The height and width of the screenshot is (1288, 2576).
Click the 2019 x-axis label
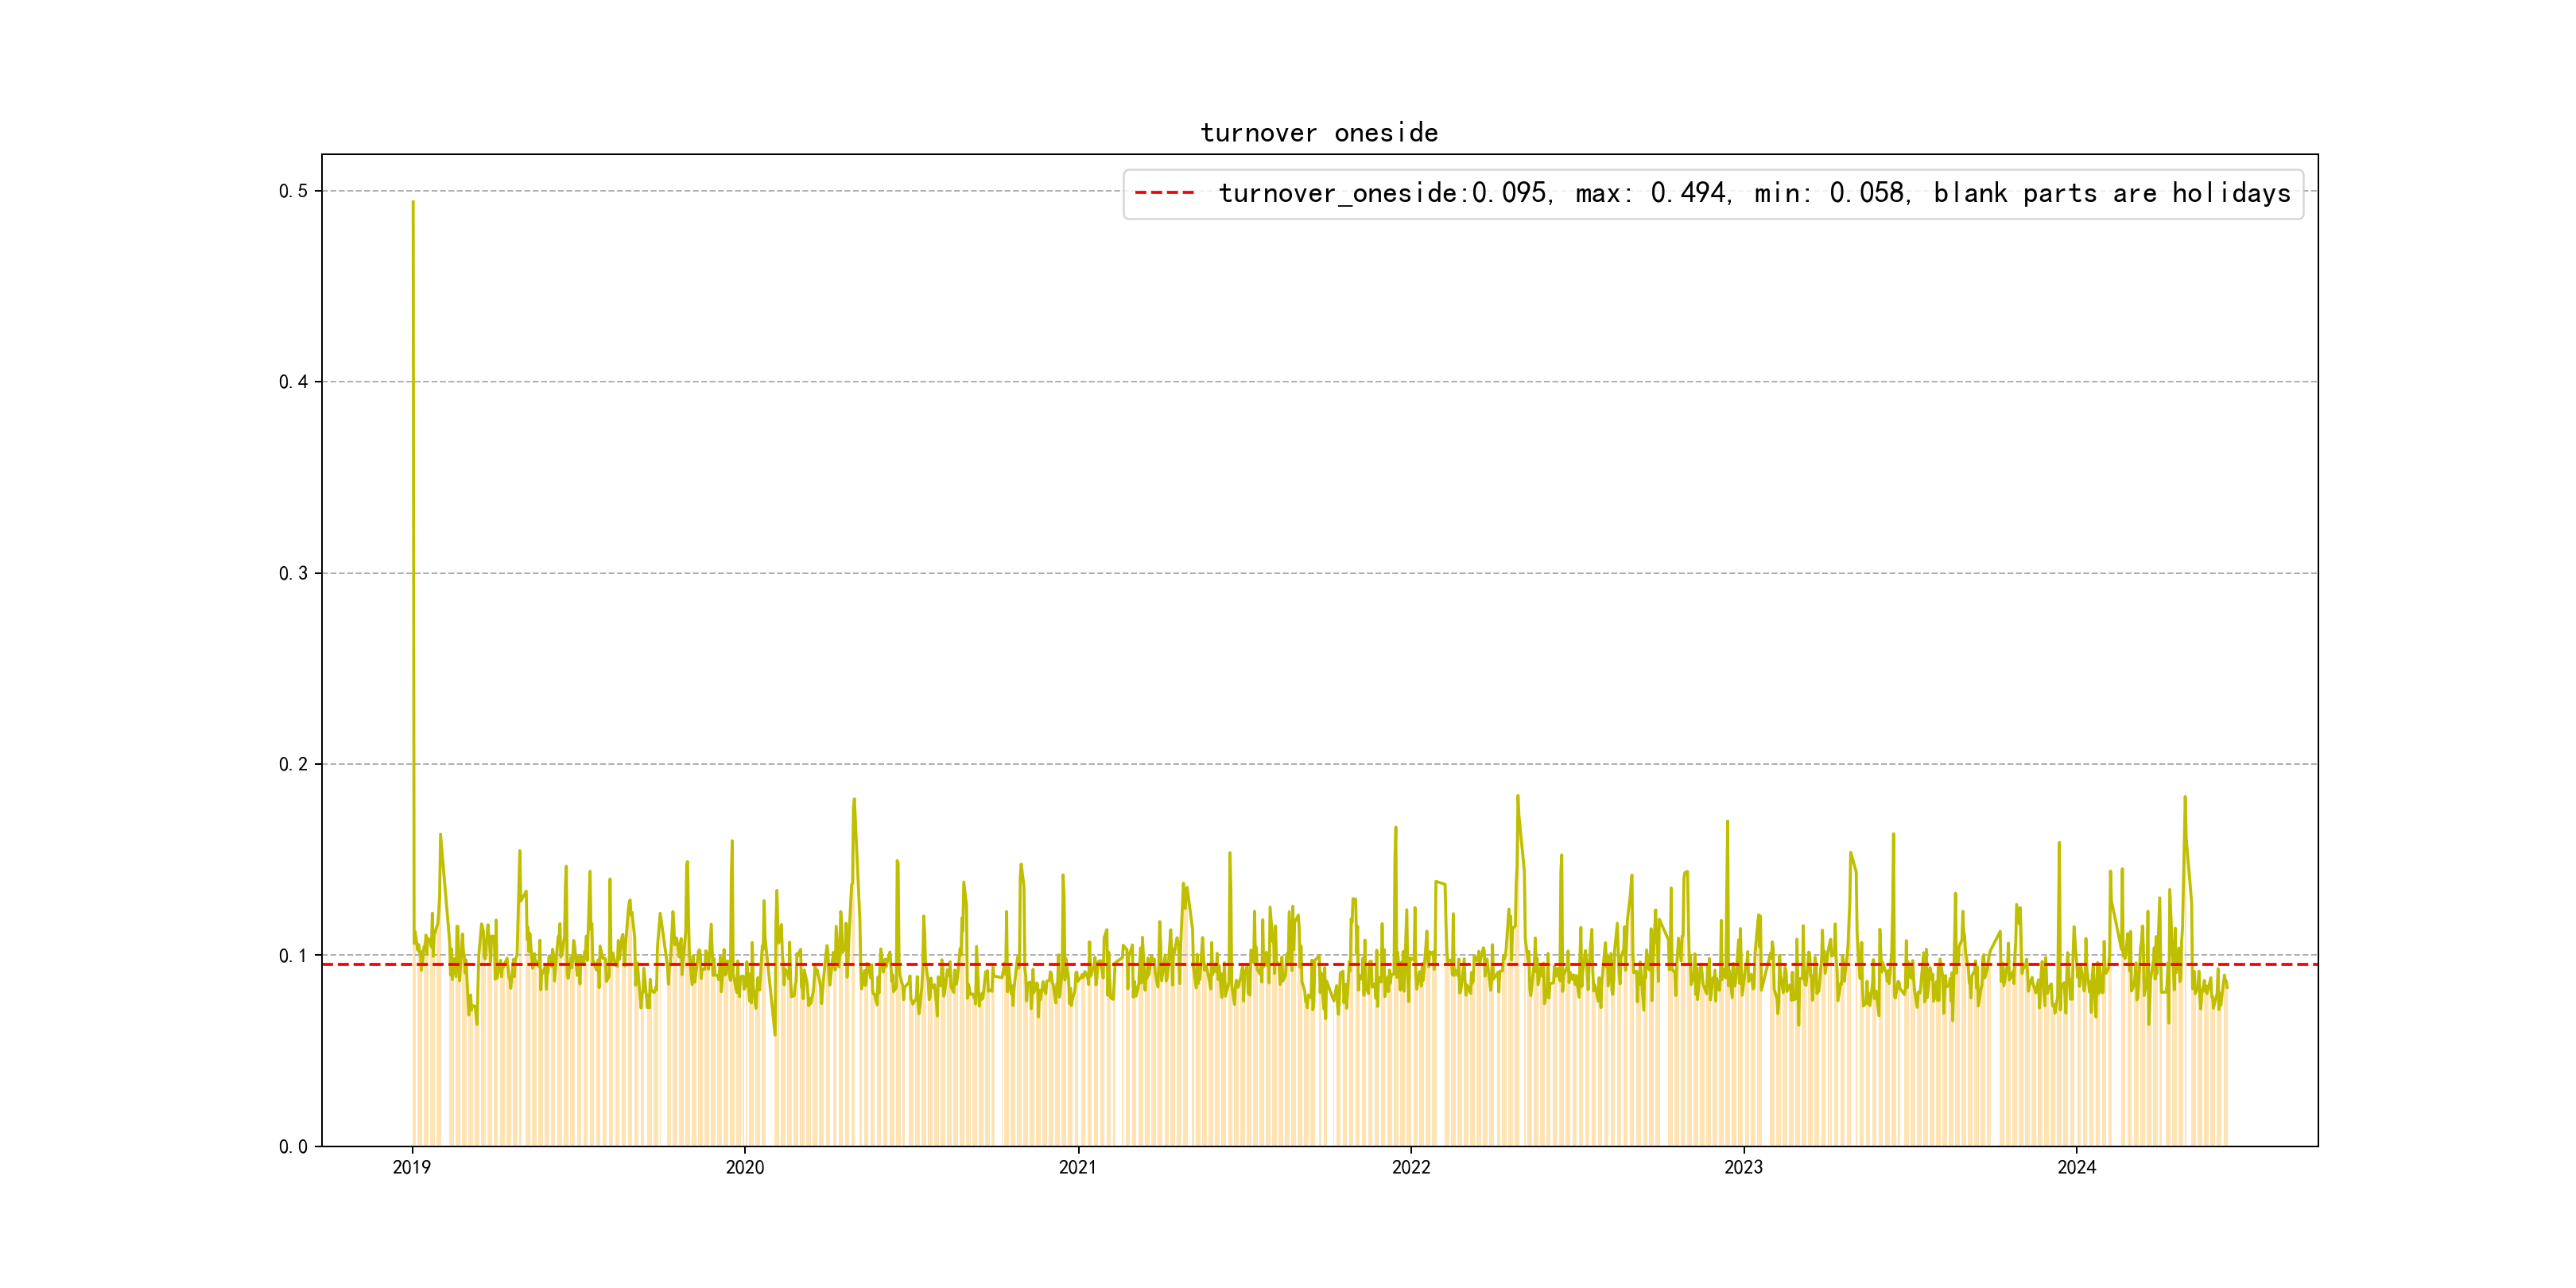(x=412, y=1167)
